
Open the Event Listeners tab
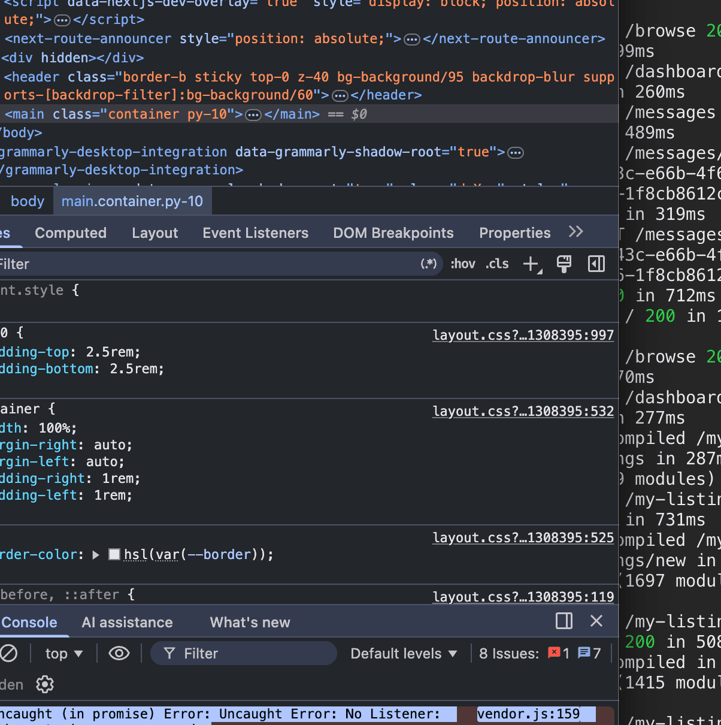coord(256,233)
